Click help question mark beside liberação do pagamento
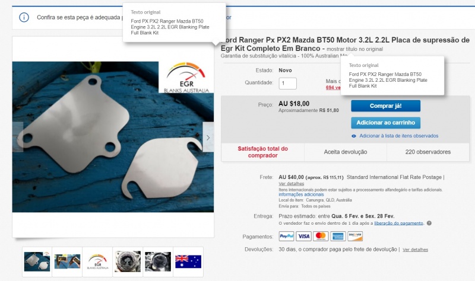Screen dimensions: 475x281 (429, 223)
